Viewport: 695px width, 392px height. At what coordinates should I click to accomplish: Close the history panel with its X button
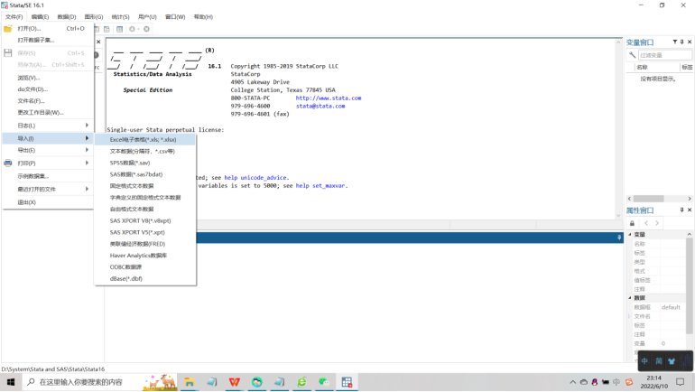tap(98, 42)
